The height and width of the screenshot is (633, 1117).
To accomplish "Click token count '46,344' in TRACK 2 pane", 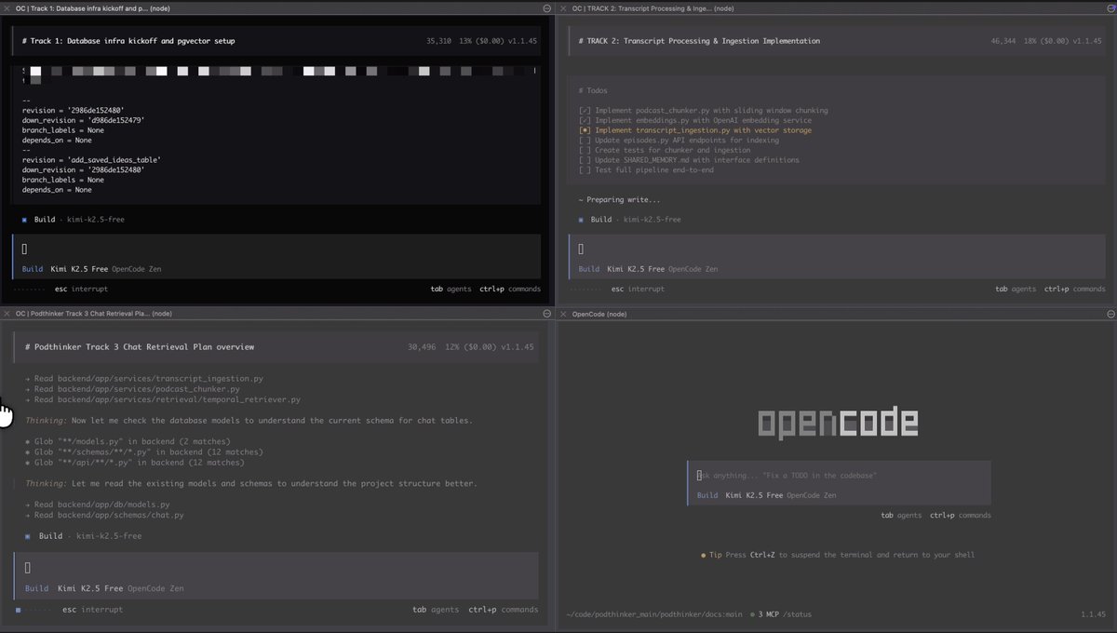I will click(1003, 41).
